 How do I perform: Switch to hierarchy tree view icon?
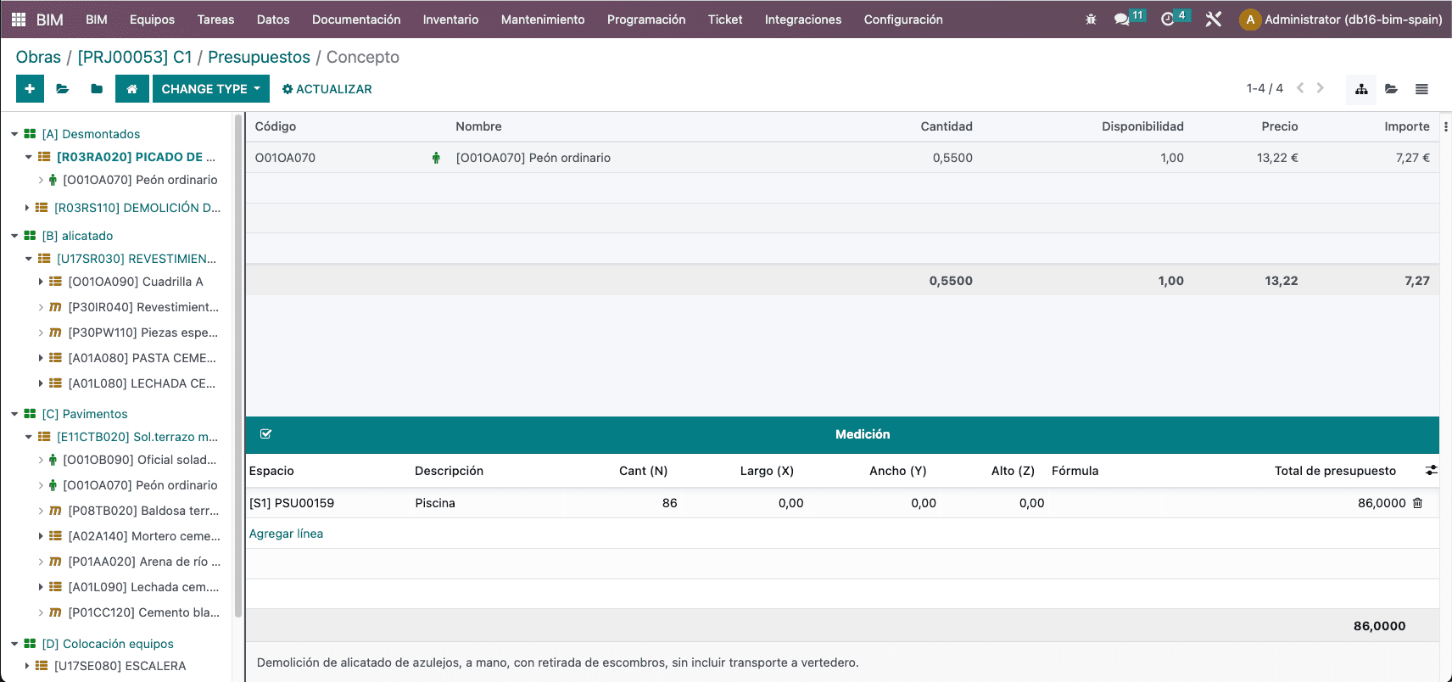pos(1361,89)
